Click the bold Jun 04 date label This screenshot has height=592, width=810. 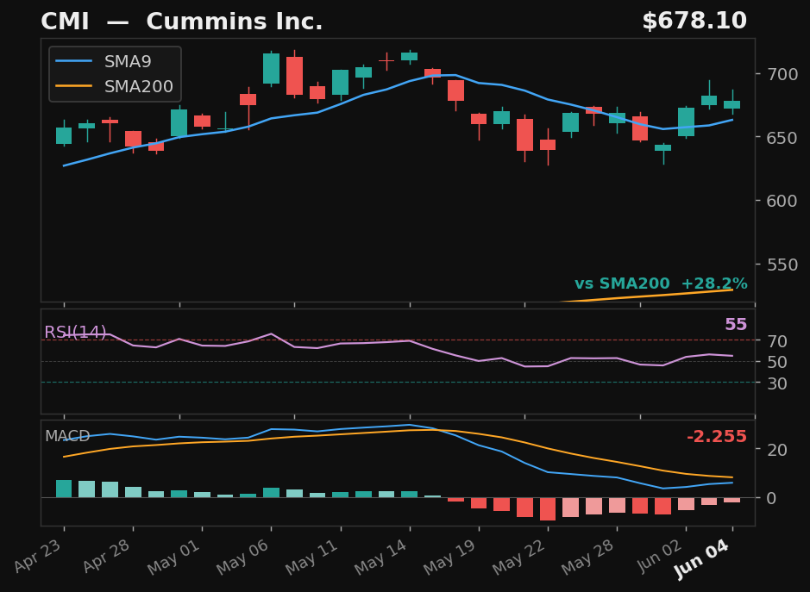(703, 559)
